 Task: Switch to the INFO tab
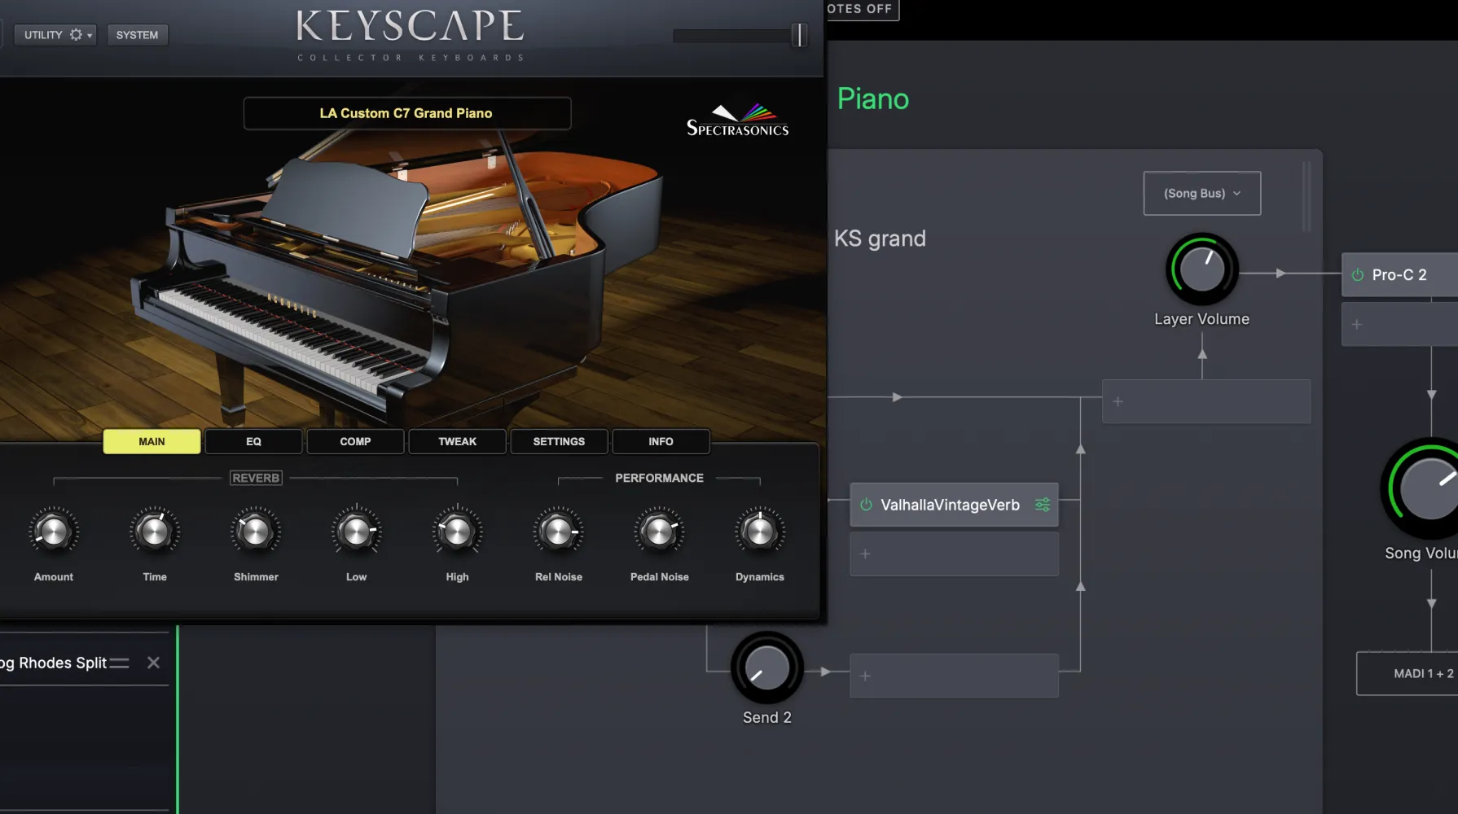(661, 441)
